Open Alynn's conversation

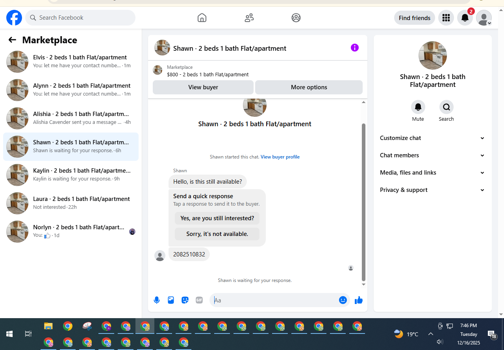tap(71, 90)
